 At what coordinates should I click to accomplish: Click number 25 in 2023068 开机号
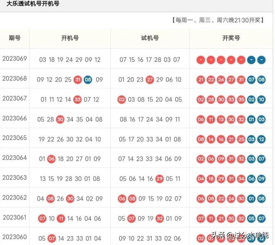68,80
